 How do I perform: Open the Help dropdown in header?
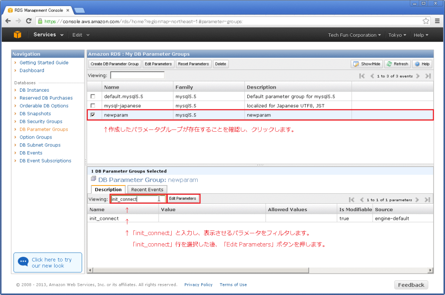click(x=421, y=35)
